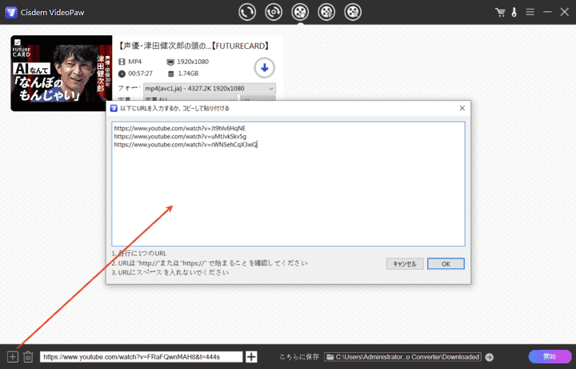576x369 pixels.
Task: Click the URL line ending uMtJvkSkv5g
Action: (x=180, y=136)
